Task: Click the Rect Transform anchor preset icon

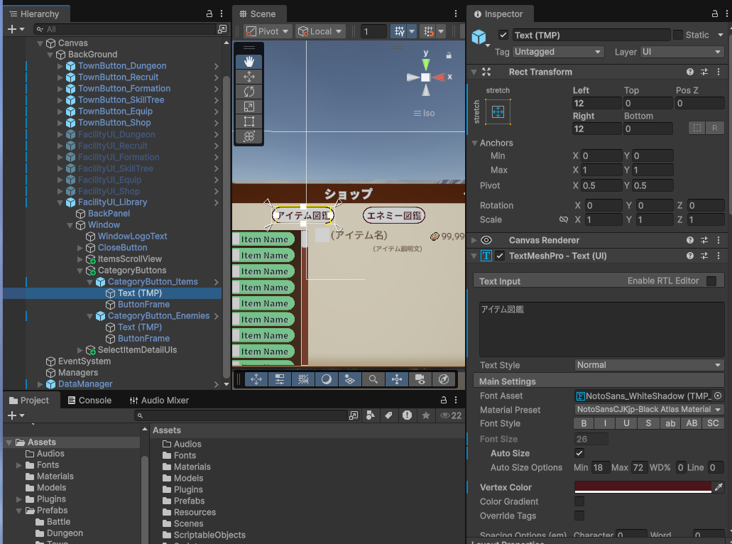Action: (x=498, y=111)
